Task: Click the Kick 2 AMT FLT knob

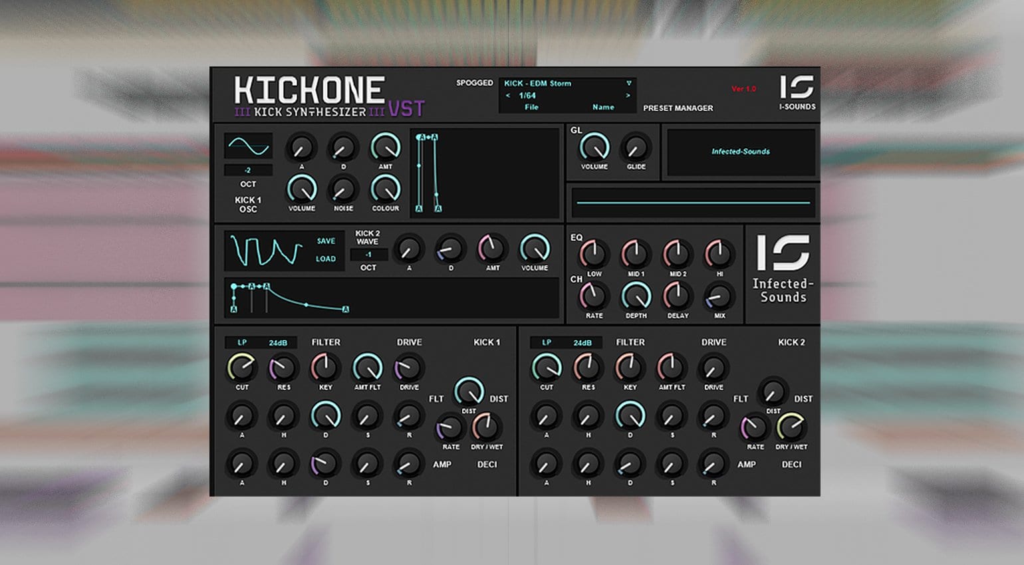Action: 672,368
